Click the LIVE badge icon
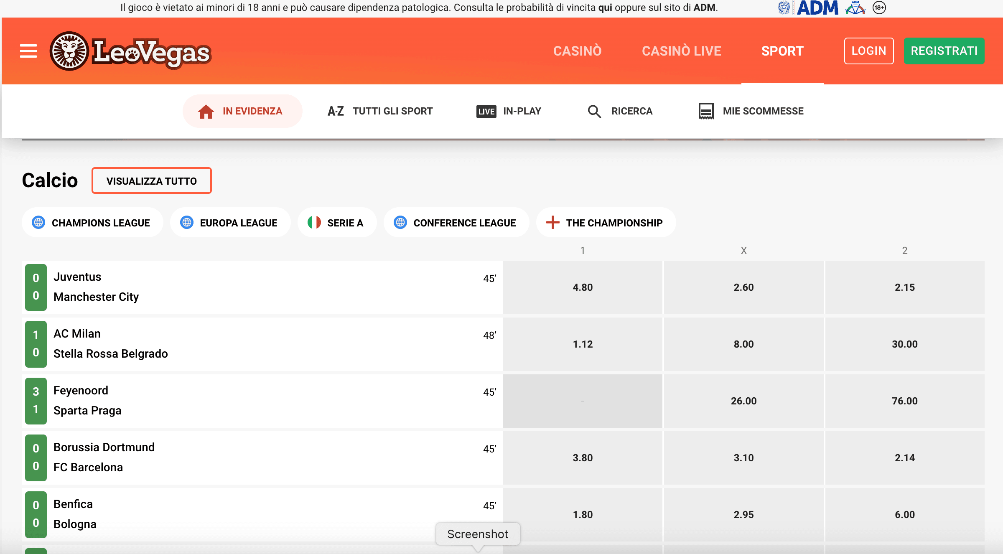The width and height of the screenshot is (1003, 554). [x=486, y=111]
